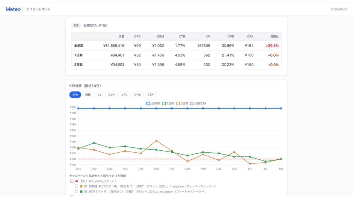Select the 3日間 table row label
This screenshot has height=198, width=353.
(78, 64)
